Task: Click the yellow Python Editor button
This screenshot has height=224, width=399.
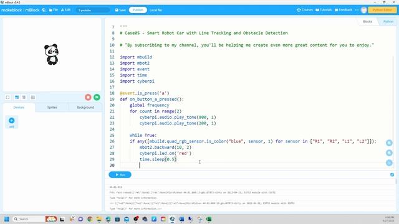Action: pos(382,10)
